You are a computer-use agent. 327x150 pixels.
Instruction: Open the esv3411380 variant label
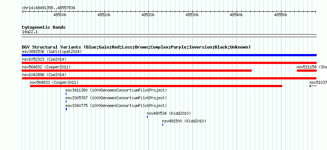point(116,90)
